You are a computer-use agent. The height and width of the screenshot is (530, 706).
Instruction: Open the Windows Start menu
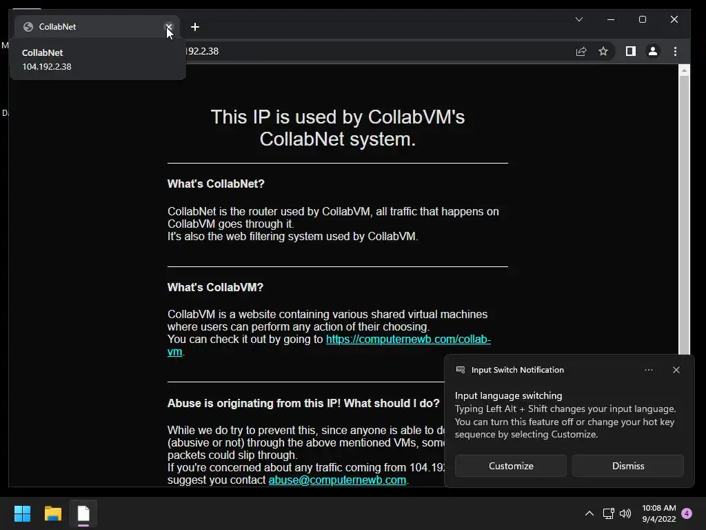[22, 513]
